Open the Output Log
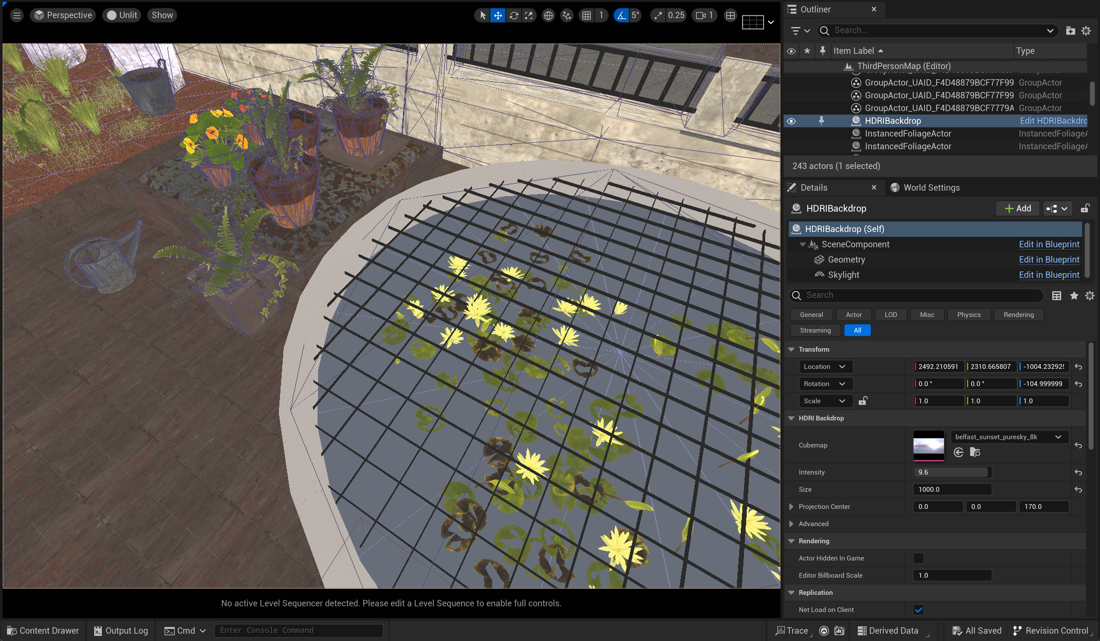This screenshot has height=641, width=1100. click(x=121, y=631)
